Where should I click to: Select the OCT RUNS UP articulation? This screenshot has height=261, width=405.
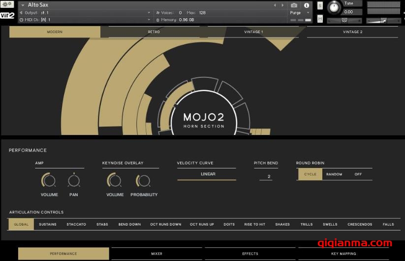click(202, 224)
